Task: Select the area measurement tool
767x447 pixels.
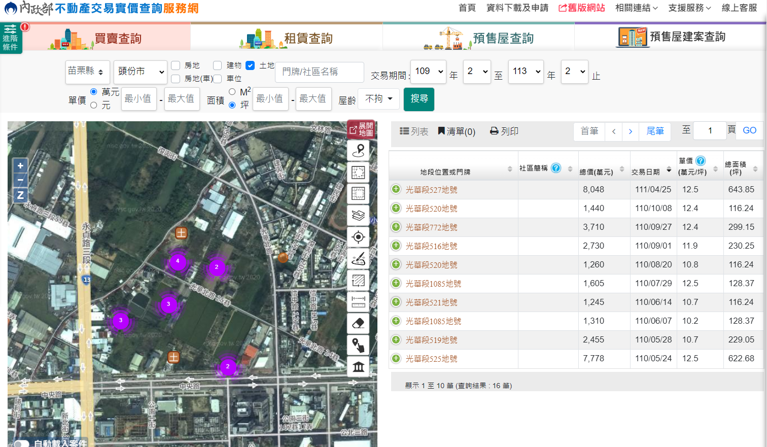Action: (x=358, y=280)
